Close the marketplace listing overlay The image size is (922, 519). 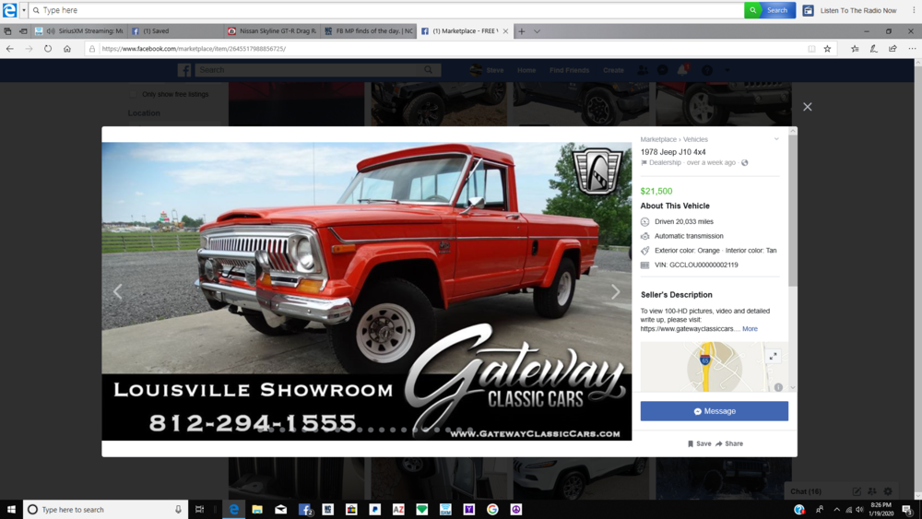(x=808, y=106)
